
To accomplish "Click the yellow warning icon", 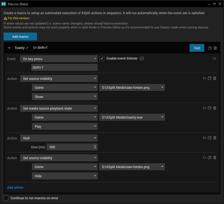I will coord(5,18).
